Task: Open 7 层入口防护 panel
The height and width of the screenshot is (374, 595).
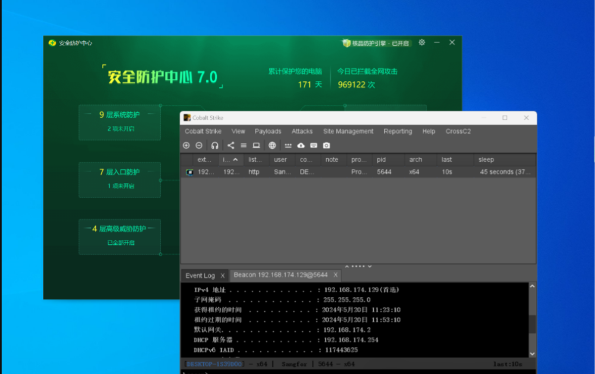Action: click(x=120, y=180)
